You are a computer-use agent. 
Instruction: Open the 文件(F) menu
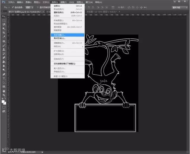[11, 2]
